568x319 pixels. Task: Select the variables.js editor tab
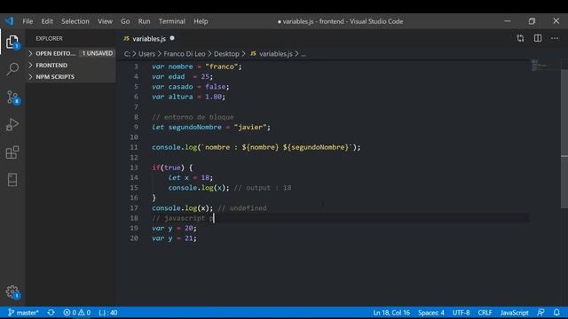pos(149,38)
